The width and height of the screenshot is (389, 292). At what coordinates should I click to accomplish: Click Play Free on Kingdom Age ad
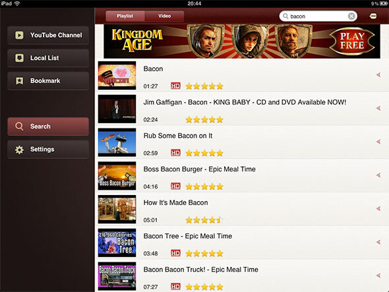pos(352,41)
